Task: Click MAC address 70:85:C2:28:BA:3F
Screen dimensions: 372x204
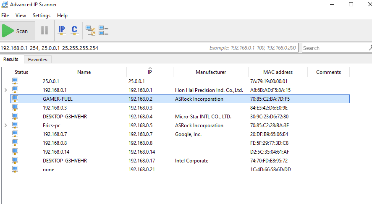Action: pos(269,126)
